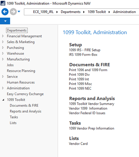Select Sales & Marketing in the tree
The width and height of the screenshot is (139, 157).
[x=21, y=42]
